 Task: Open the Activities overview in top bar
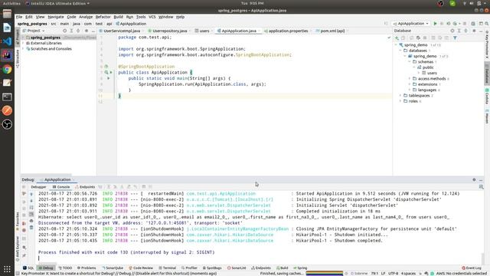tap(11, 3)
